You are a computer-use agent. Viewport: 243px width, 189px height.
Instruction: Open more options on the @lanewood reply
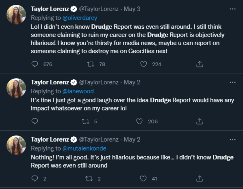pos(232,82)
